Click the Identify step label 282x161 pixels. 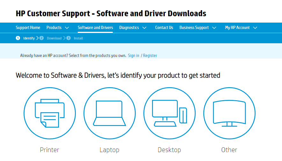pyautogui.click(x=29, y=38)
